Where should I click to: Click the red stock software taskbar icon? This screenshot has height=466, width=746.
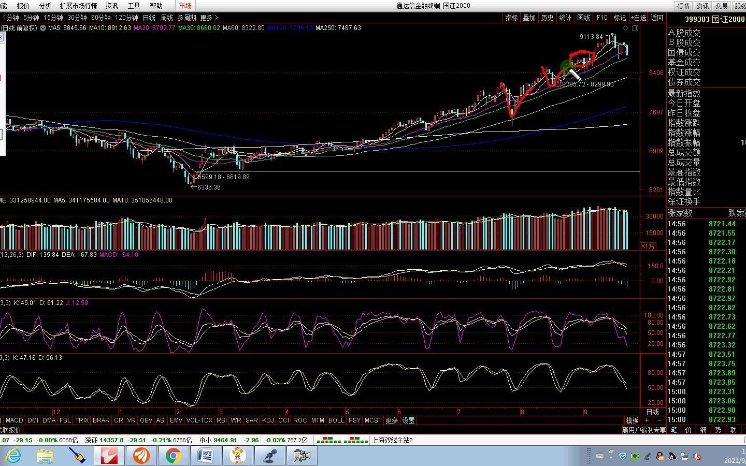(109, 456)
